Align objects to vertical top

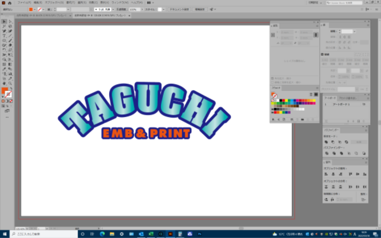(x=350, y=174)
